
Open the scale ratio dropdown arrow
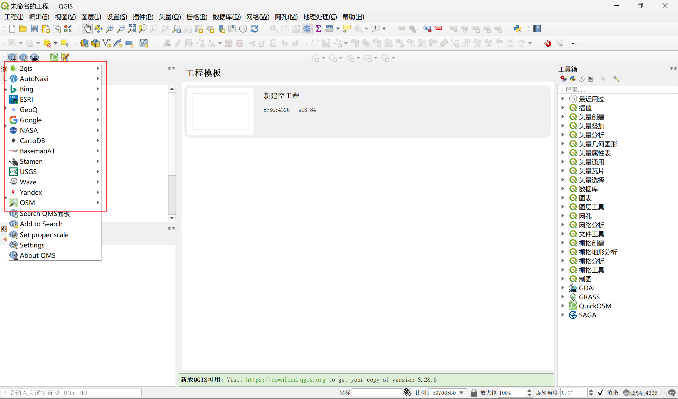pyautogui.click(x=461, y=393)
